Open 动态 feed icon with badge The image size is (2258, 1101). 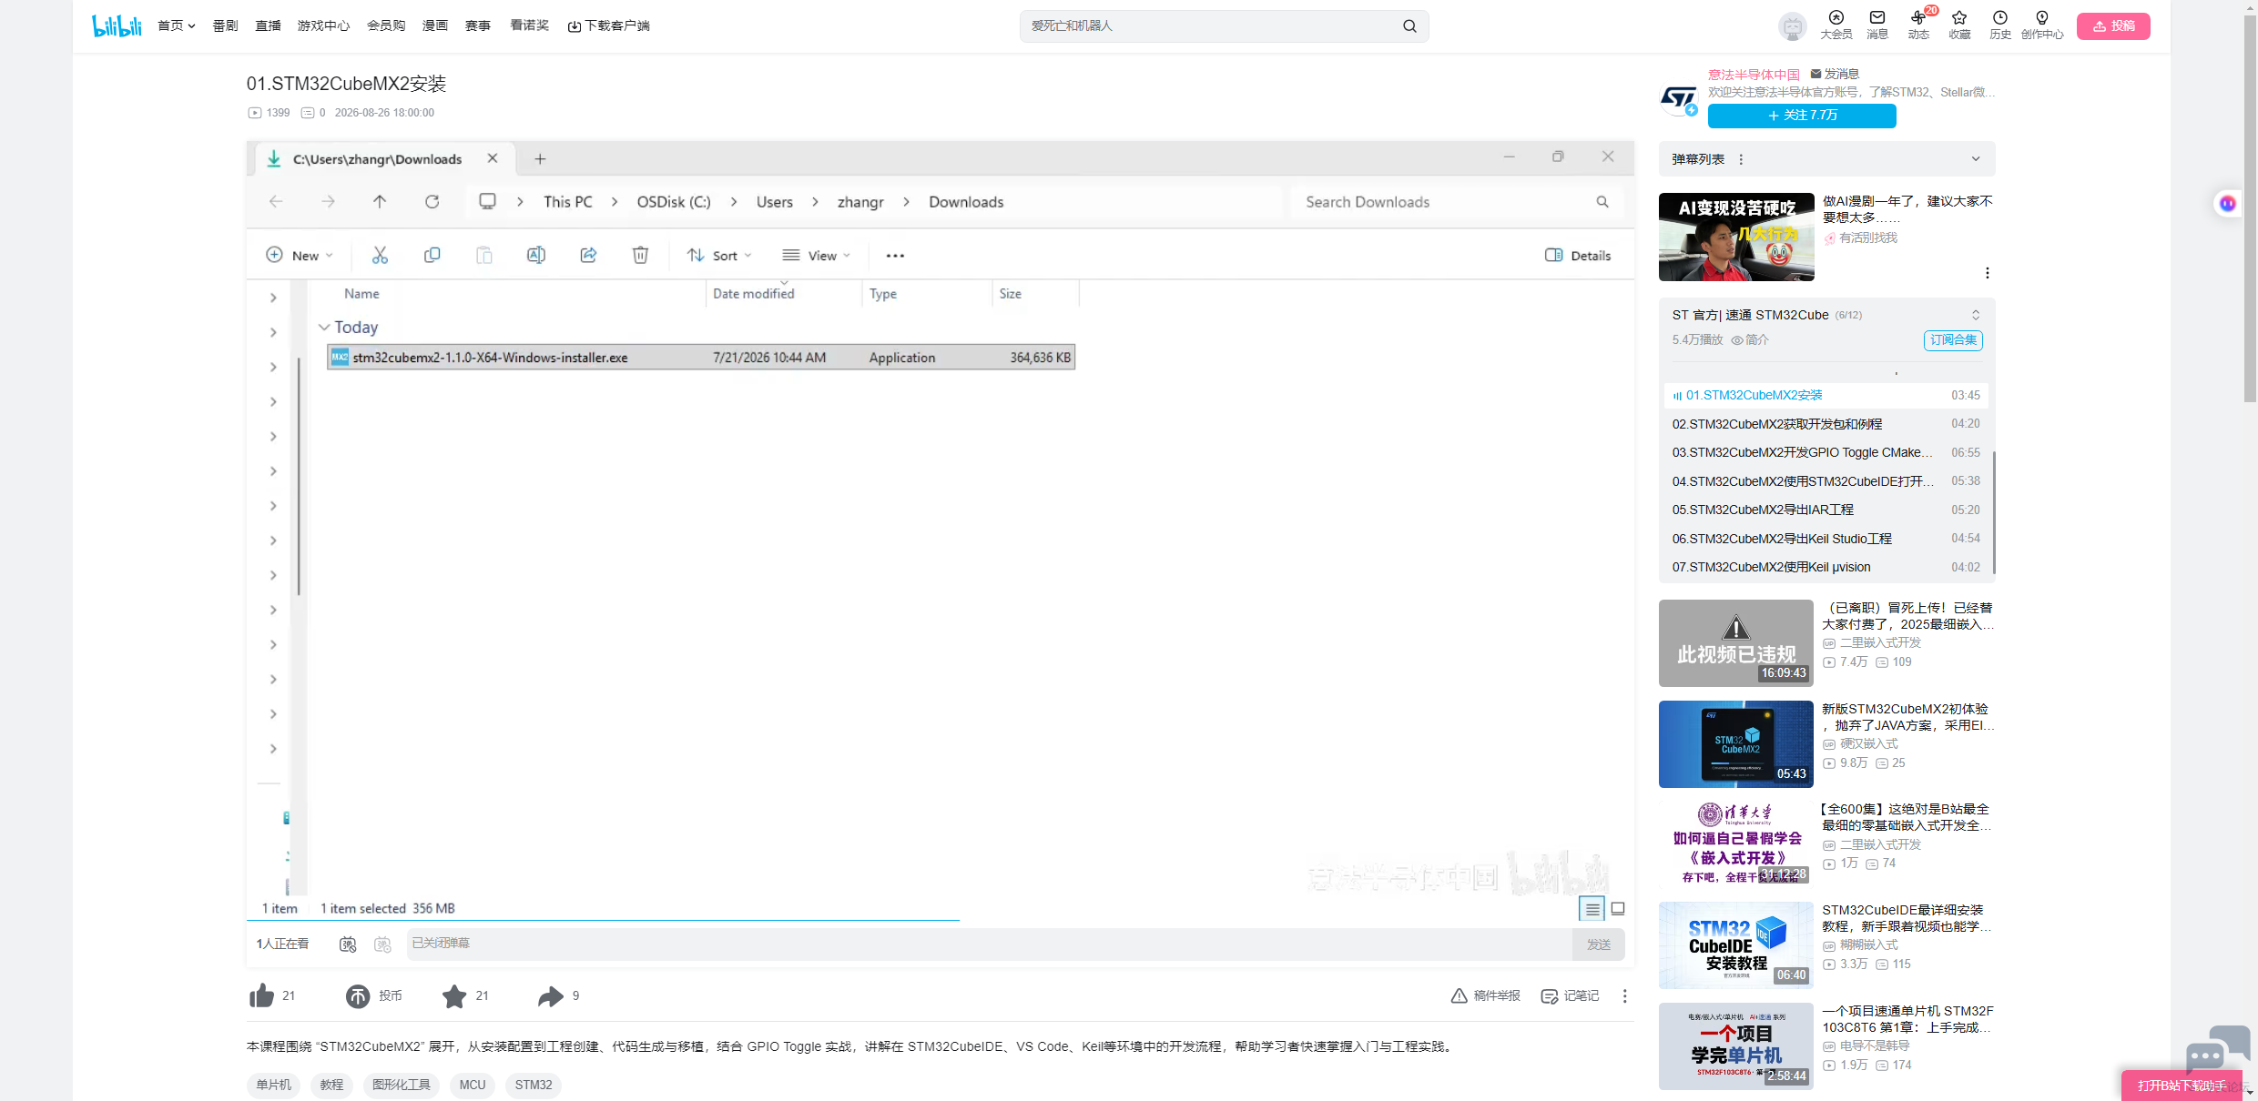tap(1918, 25)
